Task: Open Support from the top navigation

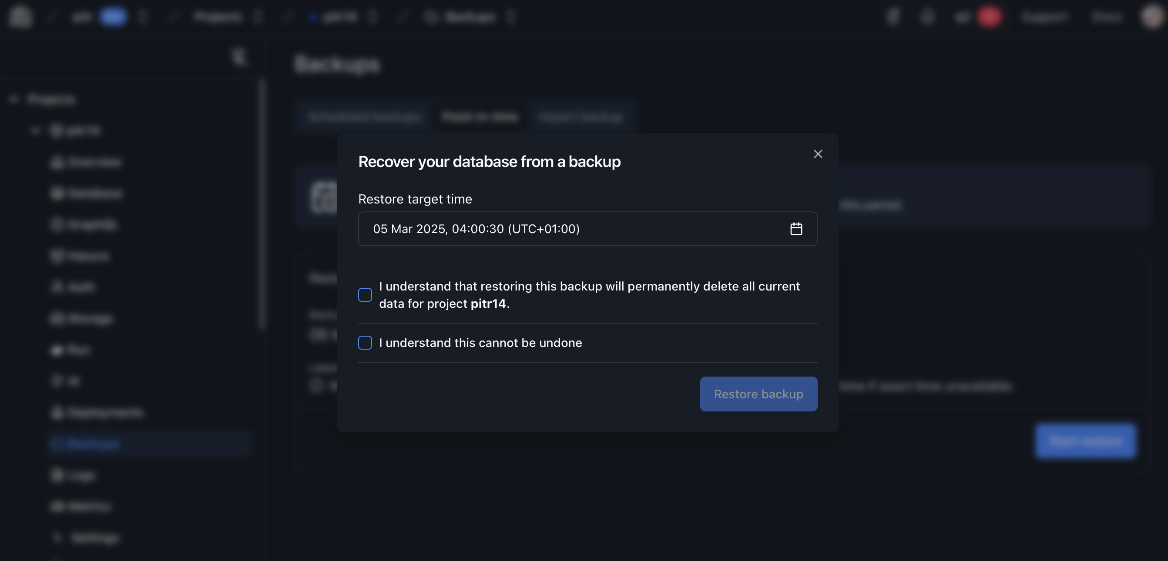Action: click(1044, 17)
